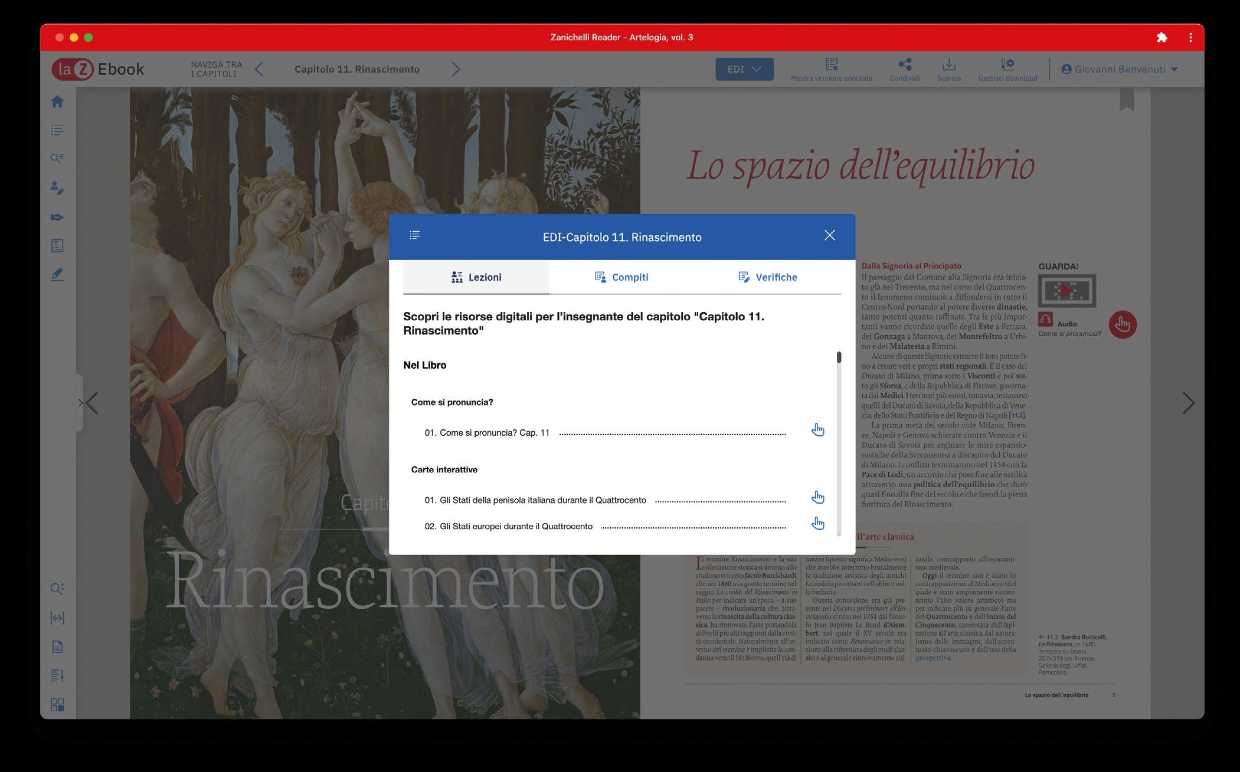Click the search-in-text sidebar icon
This screenshot has width=1240, height=772.
pyautogui.click(x=57, y=158)
